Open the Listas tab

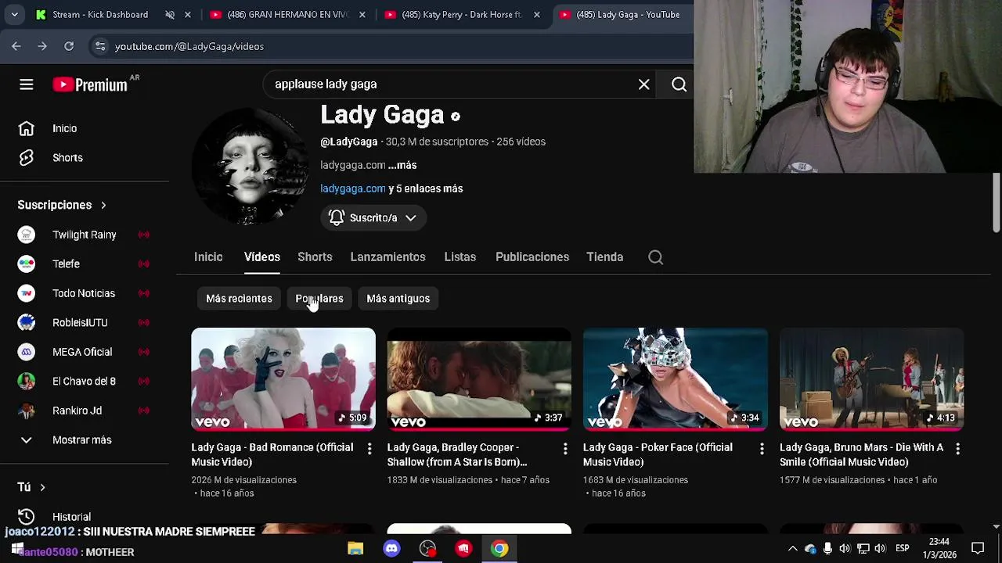[460, 257]
